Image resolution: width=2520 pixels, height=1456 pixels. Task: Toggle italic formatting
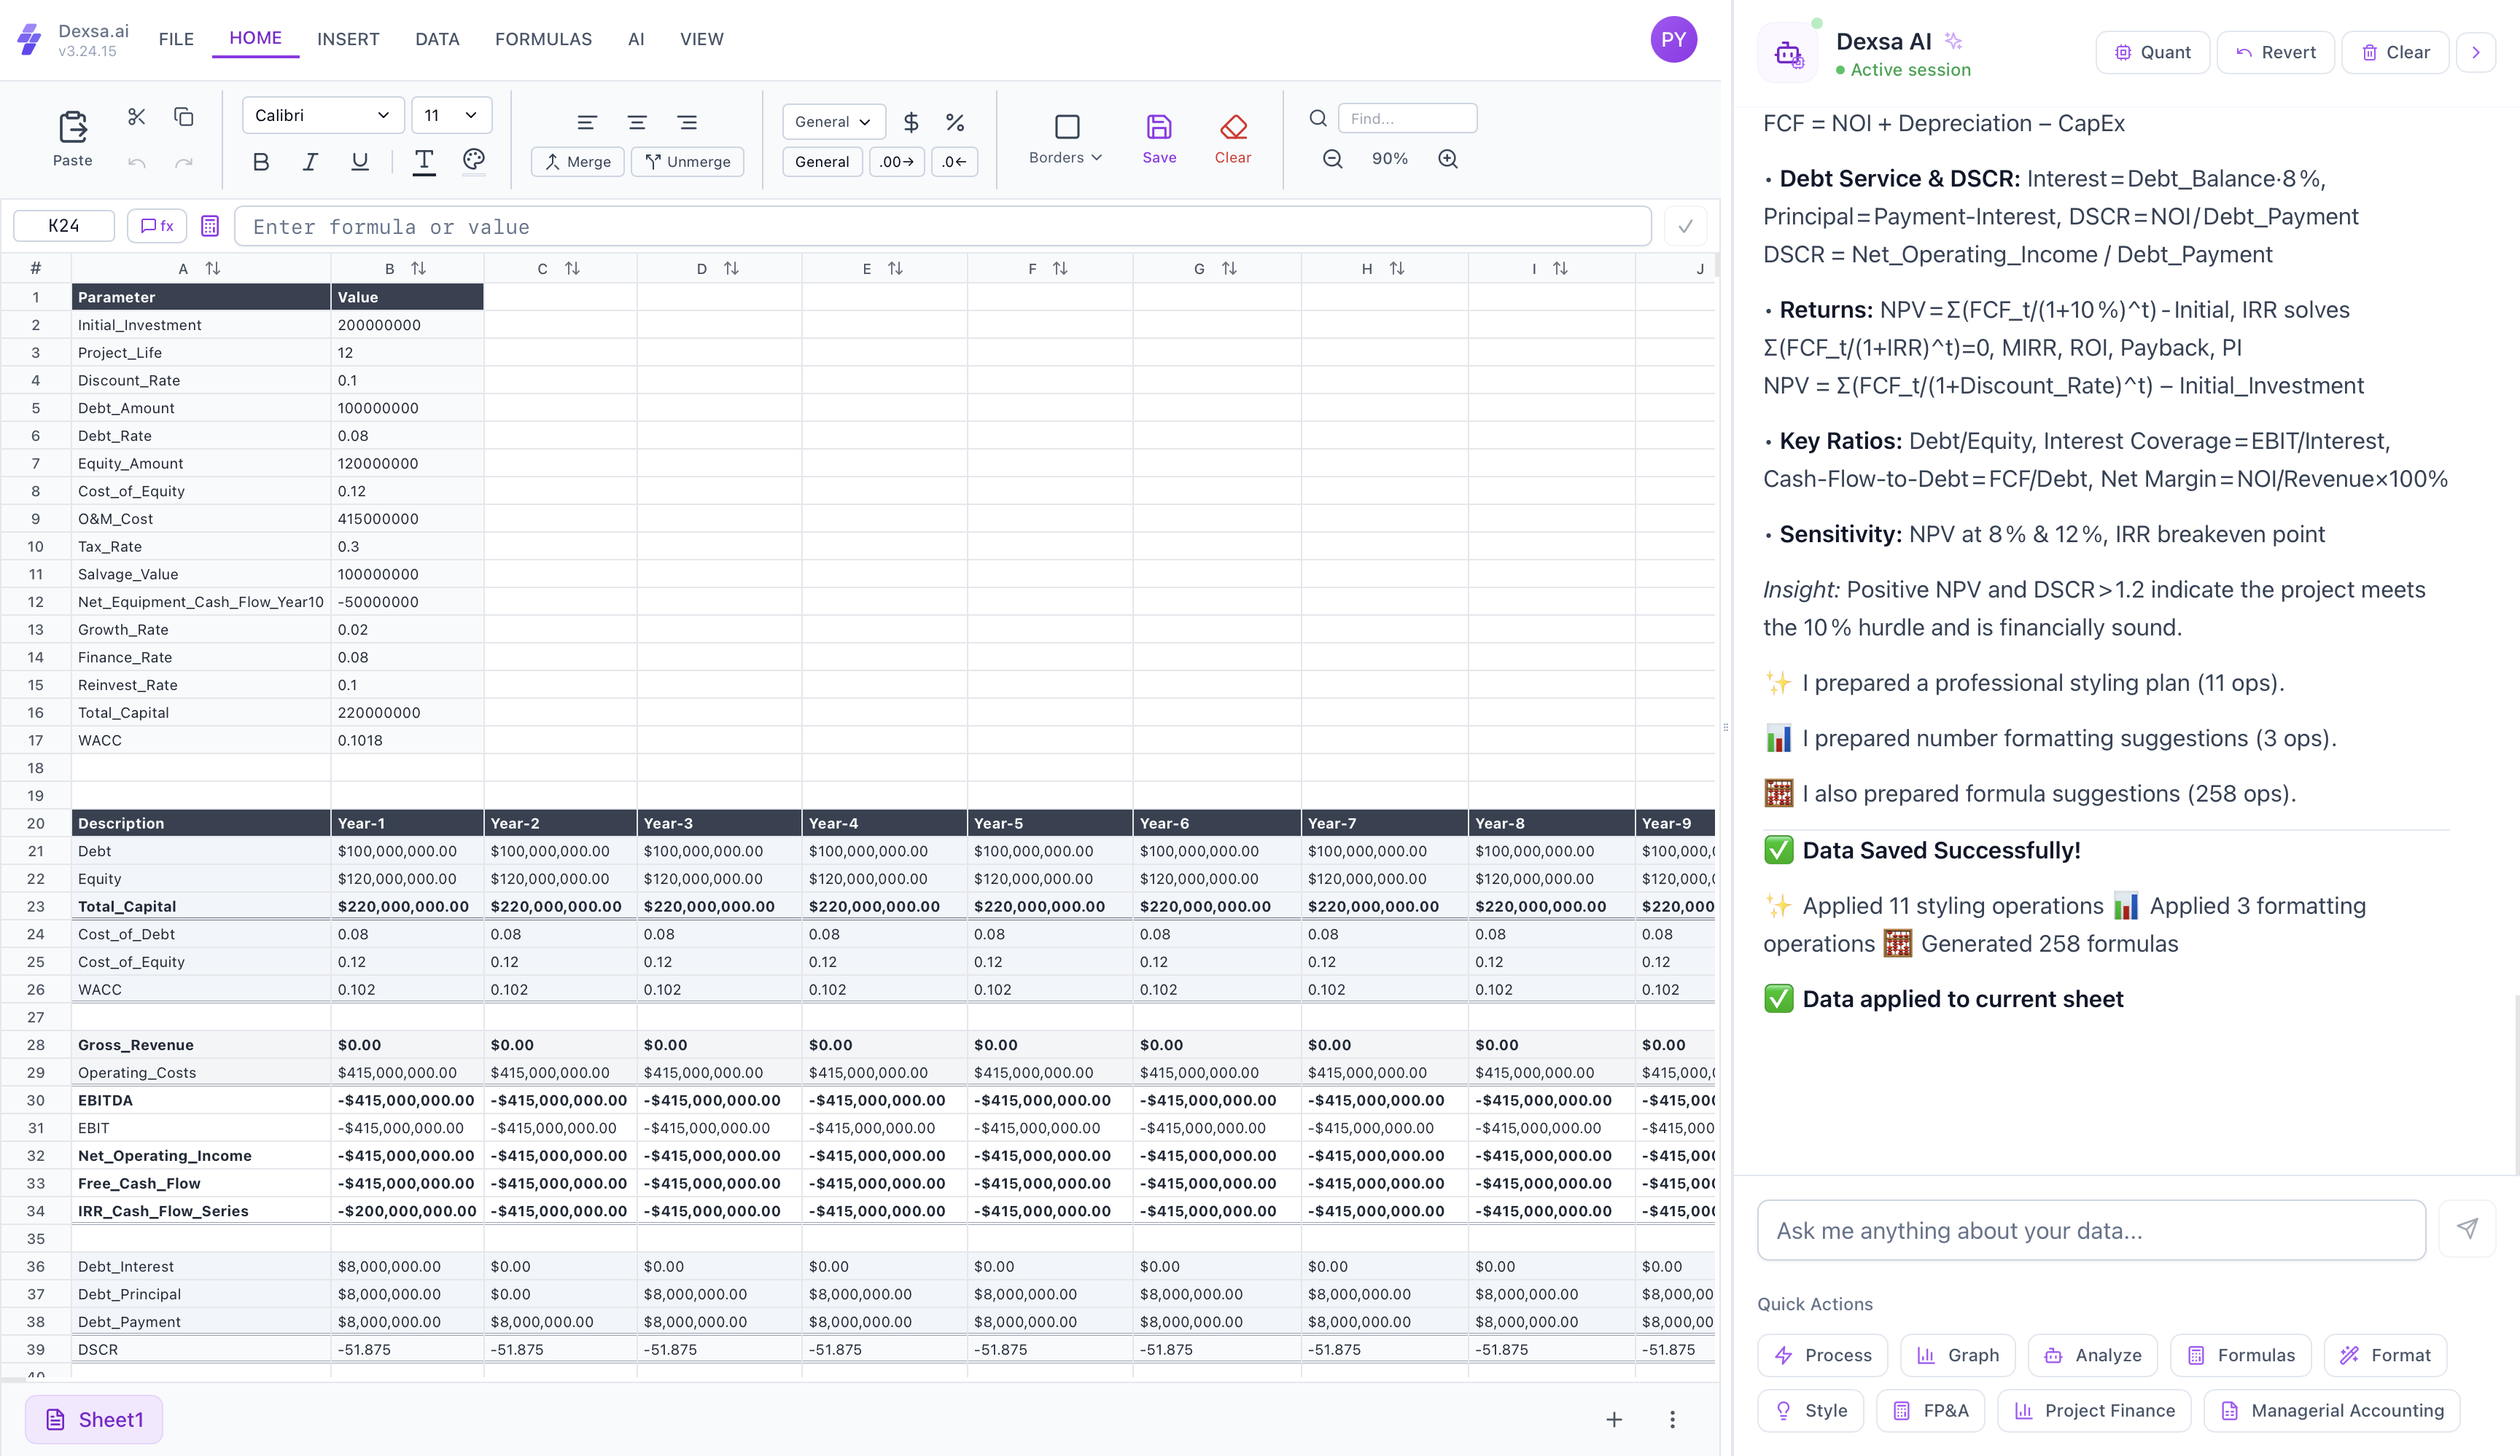310,162
